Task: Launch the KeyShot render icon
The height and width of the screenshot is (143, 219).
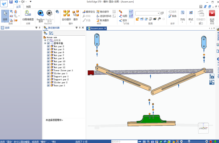Action: (x=41, y=14)
